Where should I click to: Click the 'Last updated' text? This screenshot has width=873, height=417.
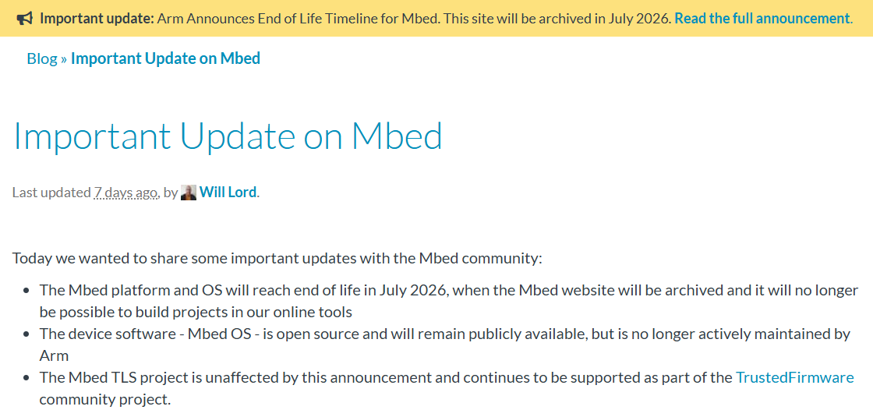pyautogui.click(x=51, y=193)
